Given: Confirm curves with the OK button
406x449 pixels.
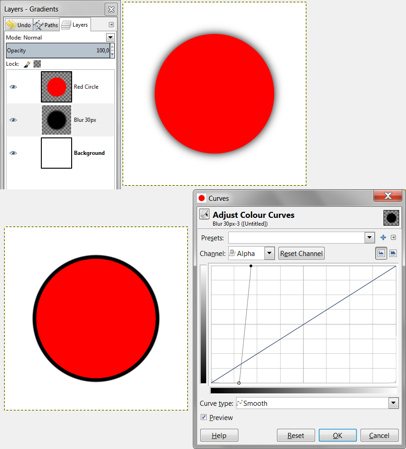Looking at the screenshot, I should tap(338, 436).
